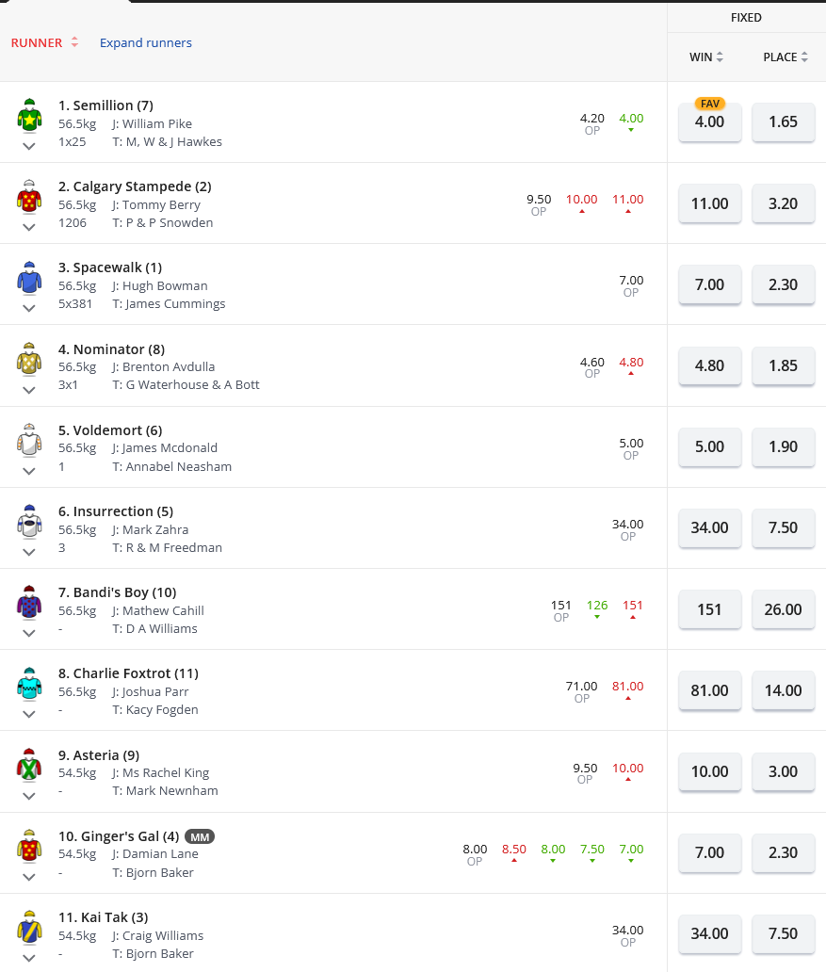Expand Voldemort runner details chevron
This screenshot has width=826, height=972.
click(29, 471)
